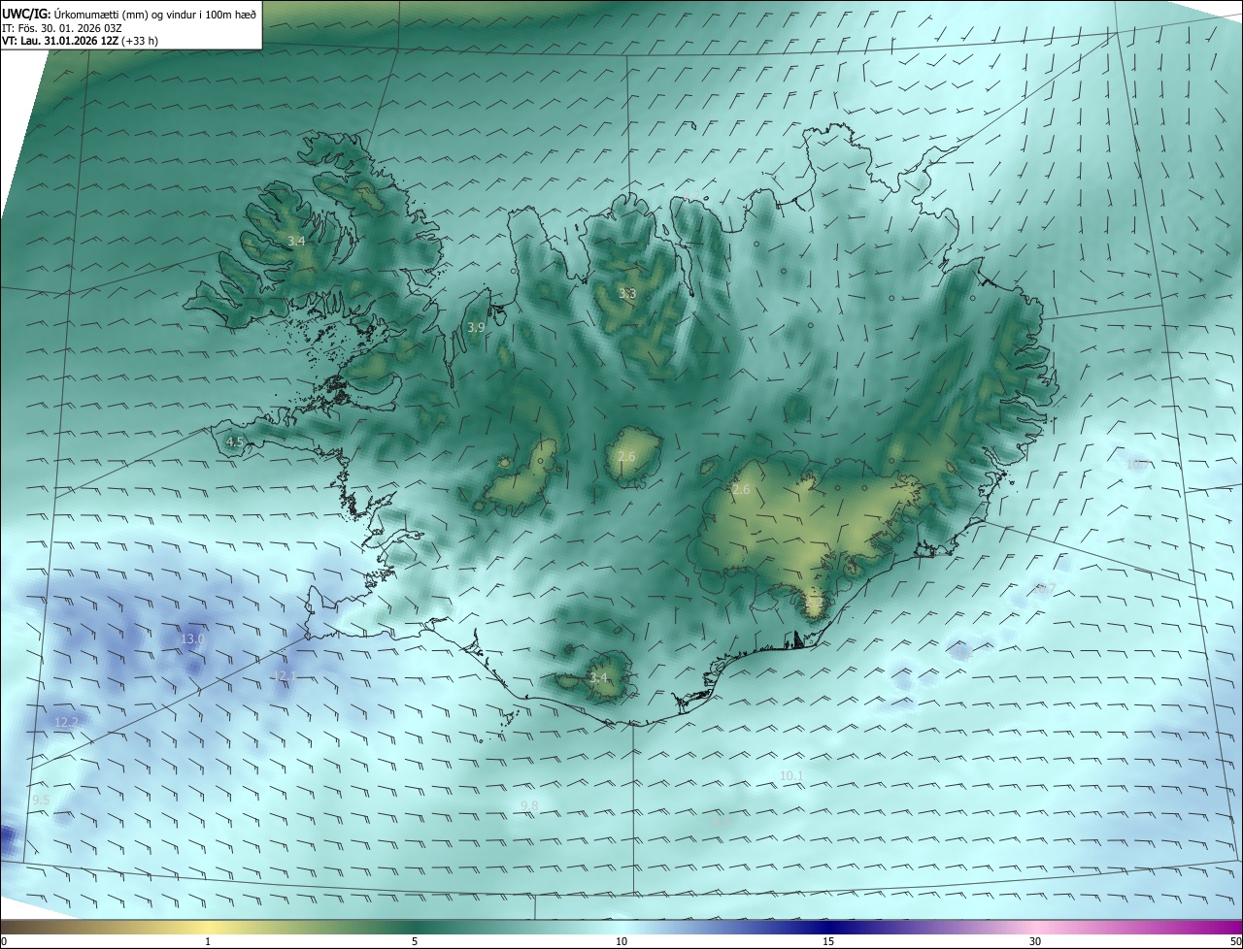Click the 3.4 label on the southern glacier

tap(598, 677)
